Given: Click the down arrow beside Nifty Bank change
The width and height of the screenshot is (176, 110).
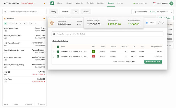Looking at the screenshot, I should coord(44,81).
